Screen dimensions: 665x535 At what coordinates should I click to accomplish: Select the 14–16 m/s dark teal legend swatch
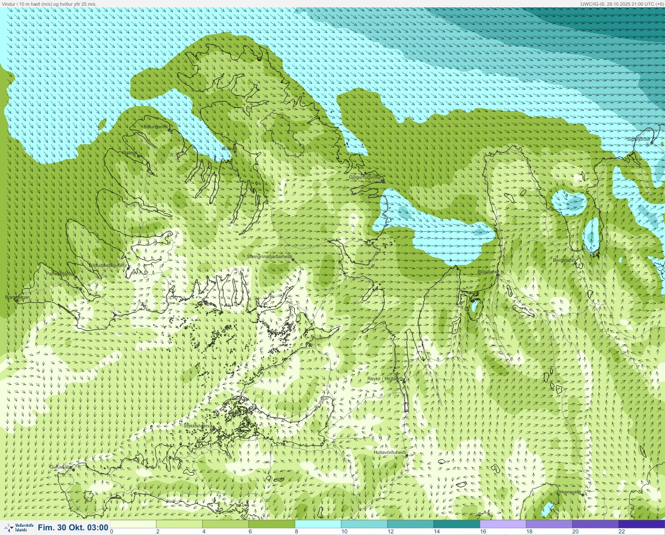click(x=457, y=524)
